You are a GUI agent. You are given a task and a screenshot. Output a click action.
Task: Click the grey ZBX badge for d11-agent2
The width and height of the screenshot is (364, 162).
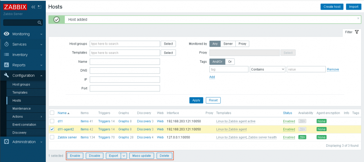302,129
